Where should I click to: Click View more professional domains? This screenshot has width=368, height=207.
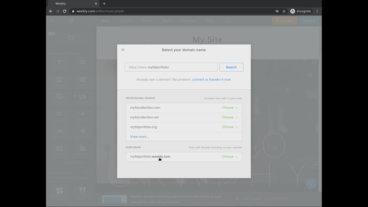tap(139, 137)
